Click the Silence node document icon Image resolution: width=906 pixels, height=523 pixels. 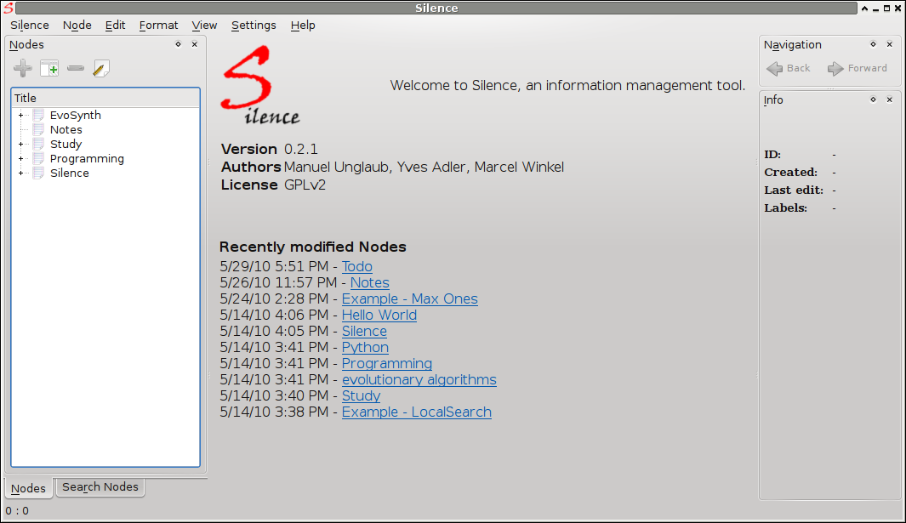point(39,173)
